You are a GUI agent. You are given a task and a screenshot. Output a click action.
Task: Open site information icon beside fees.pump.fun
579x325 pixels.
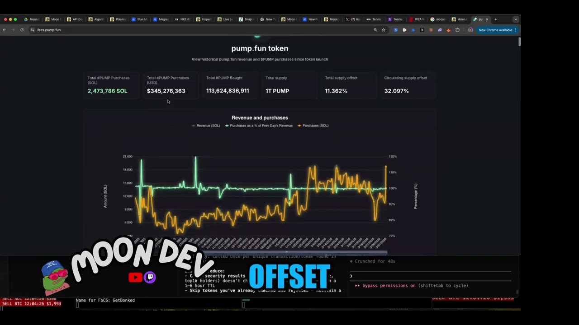pos(32,30)
